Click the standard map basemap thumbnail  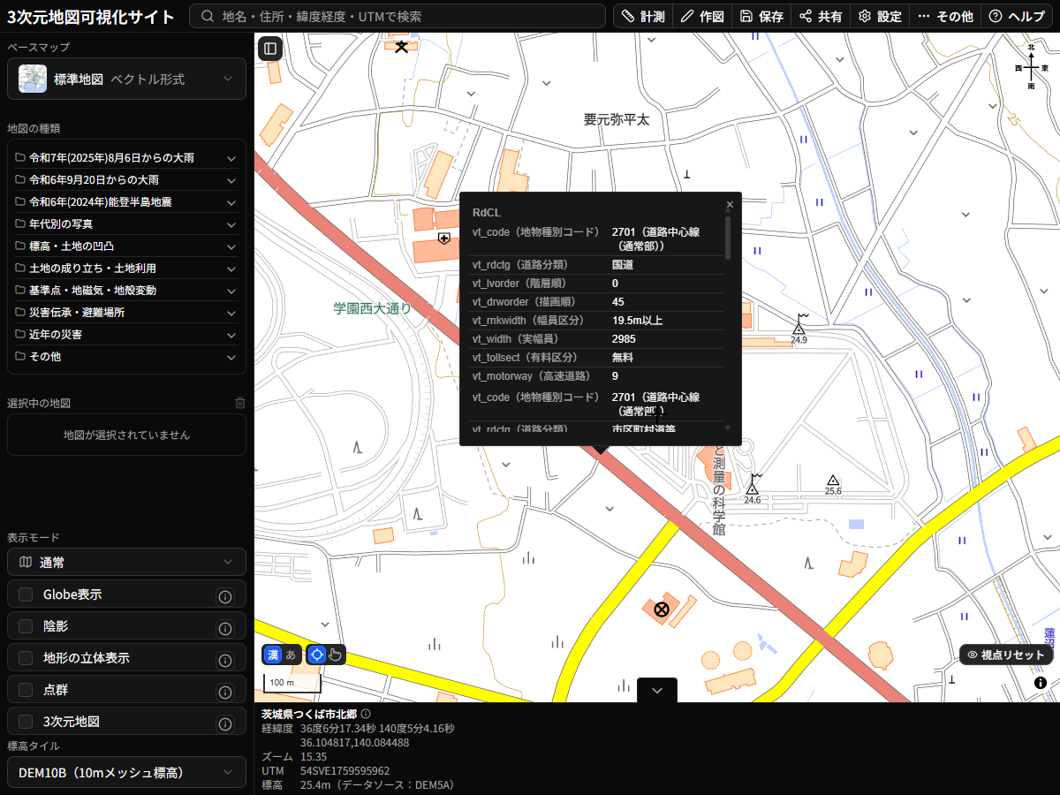click(33, 79)
